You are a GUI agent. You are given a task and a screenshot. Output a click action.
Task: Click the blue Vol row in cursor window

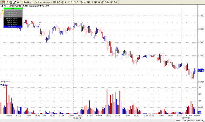coord(13,27)
